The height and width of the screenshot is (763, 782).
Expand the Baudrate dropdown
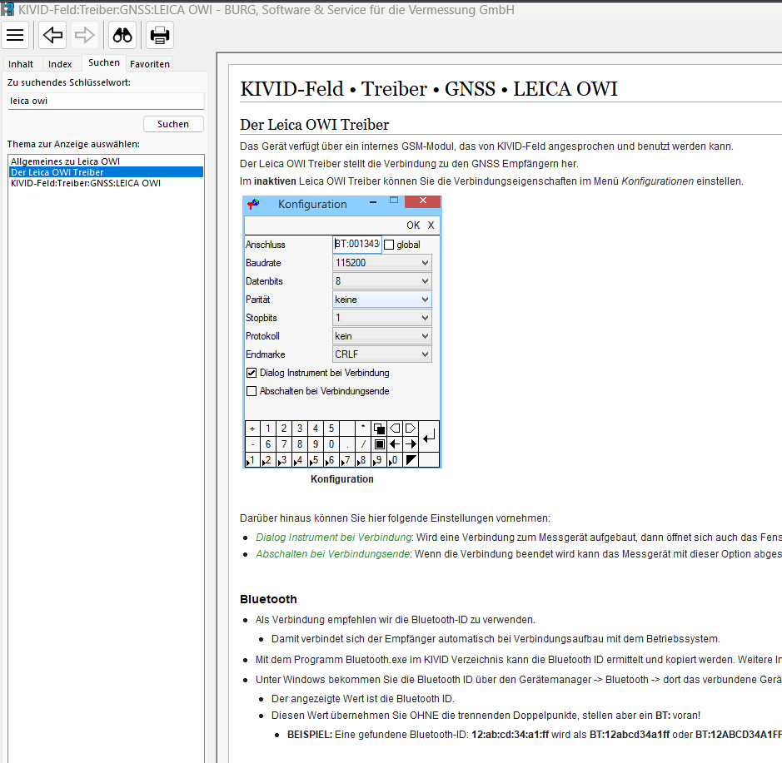pos(425,263)
